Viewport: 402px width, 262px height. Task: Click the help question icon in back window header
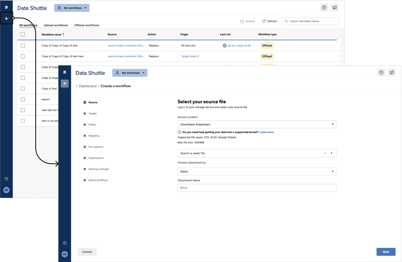[324, 8]
